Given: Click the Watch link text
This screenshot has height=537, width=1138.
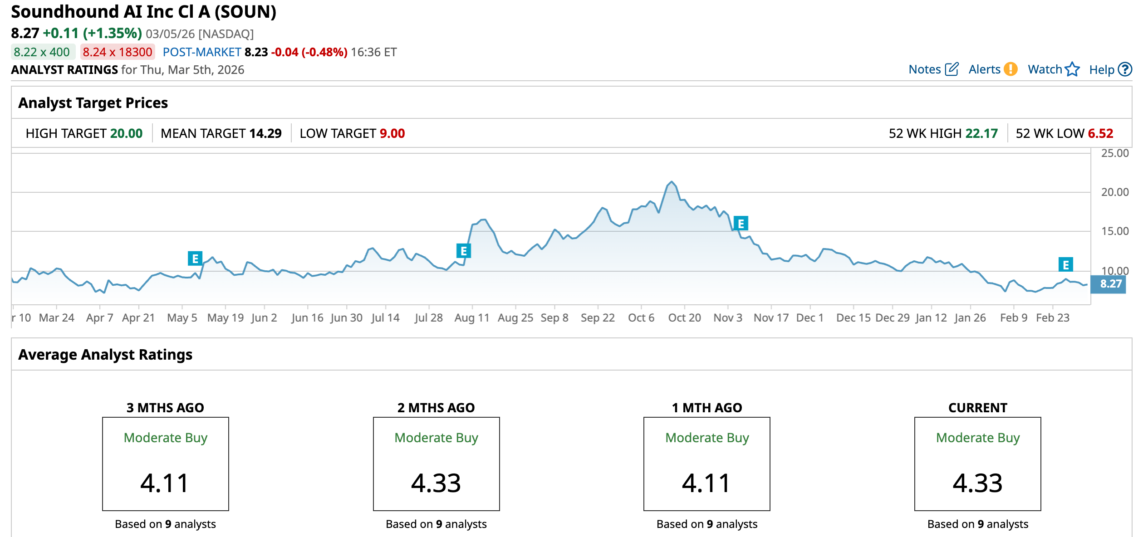Looking at the screenshot, I should pyautogui.click(x=1045, y=69).
